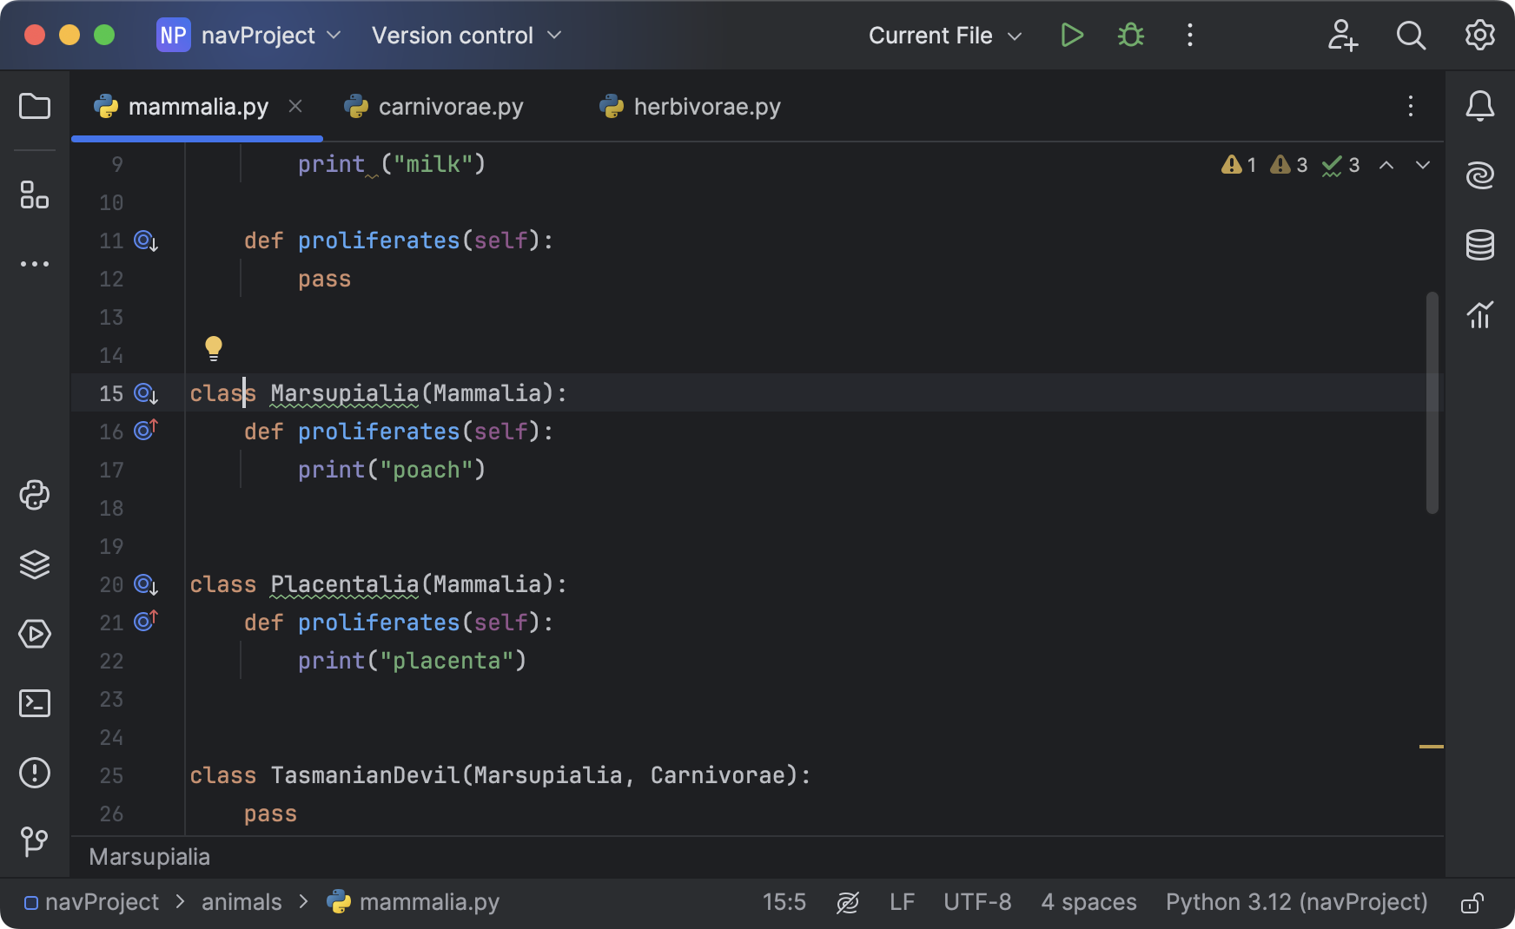Open Search Everywhere with the magnifier icon
1515x929 pixels.
coord(1411,36)
